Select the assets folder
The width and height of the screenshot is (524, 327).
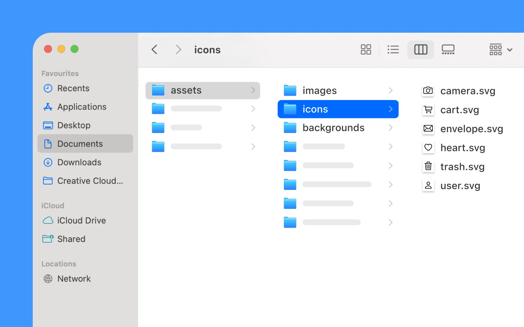186,90
